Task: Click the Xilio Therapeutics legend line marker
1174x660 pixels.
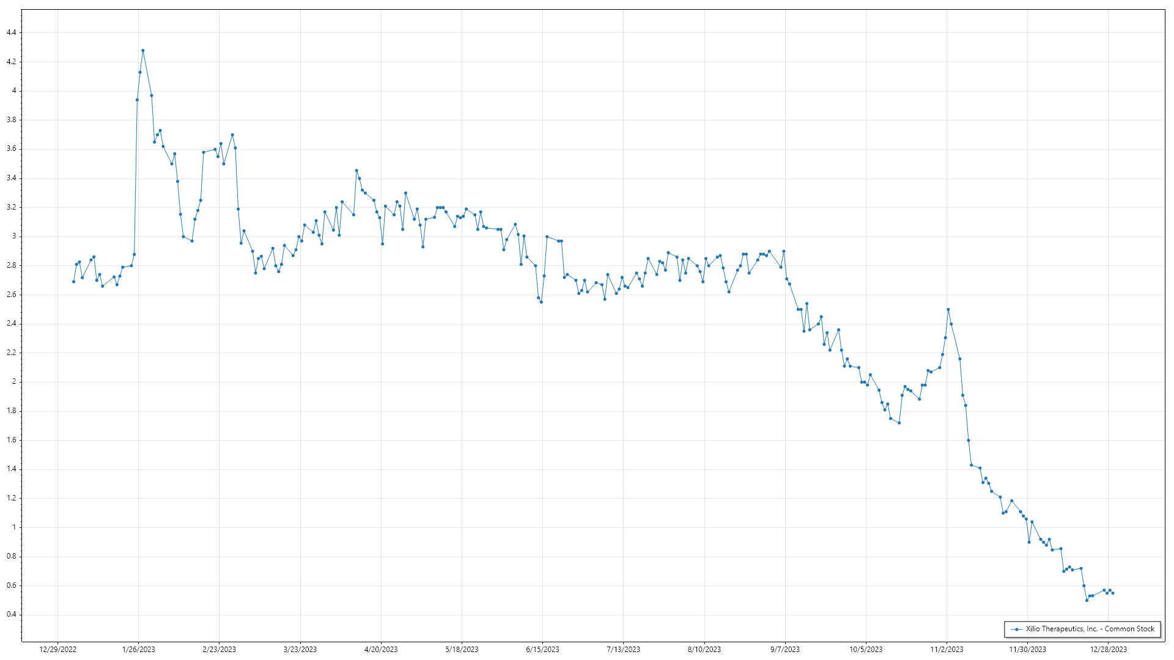Action: click(x=1016, y=629)
